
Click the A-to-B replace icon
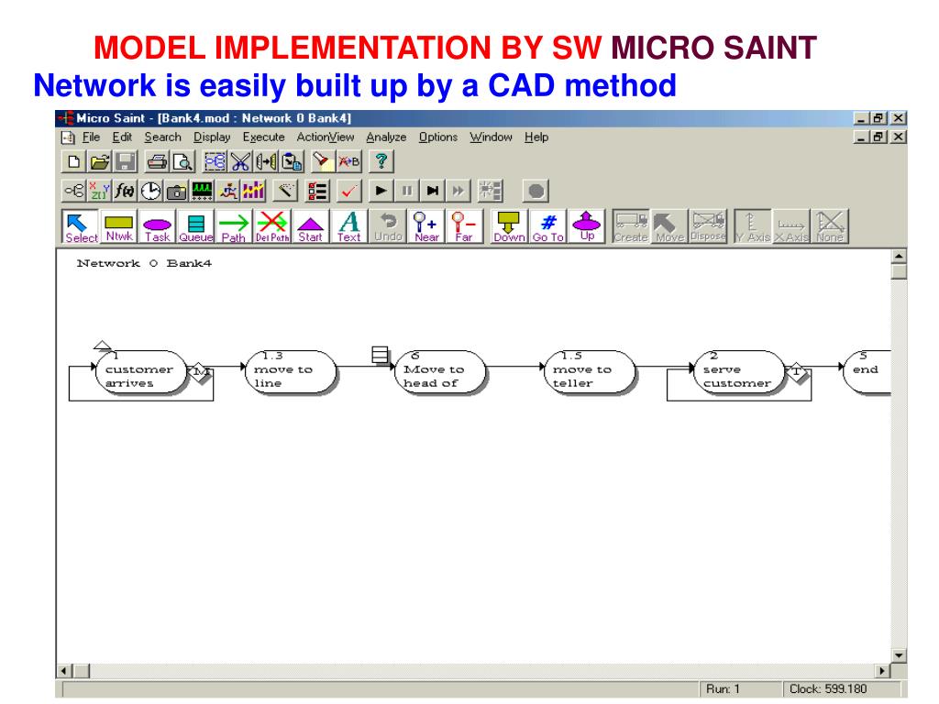click(x=349, y=161)
